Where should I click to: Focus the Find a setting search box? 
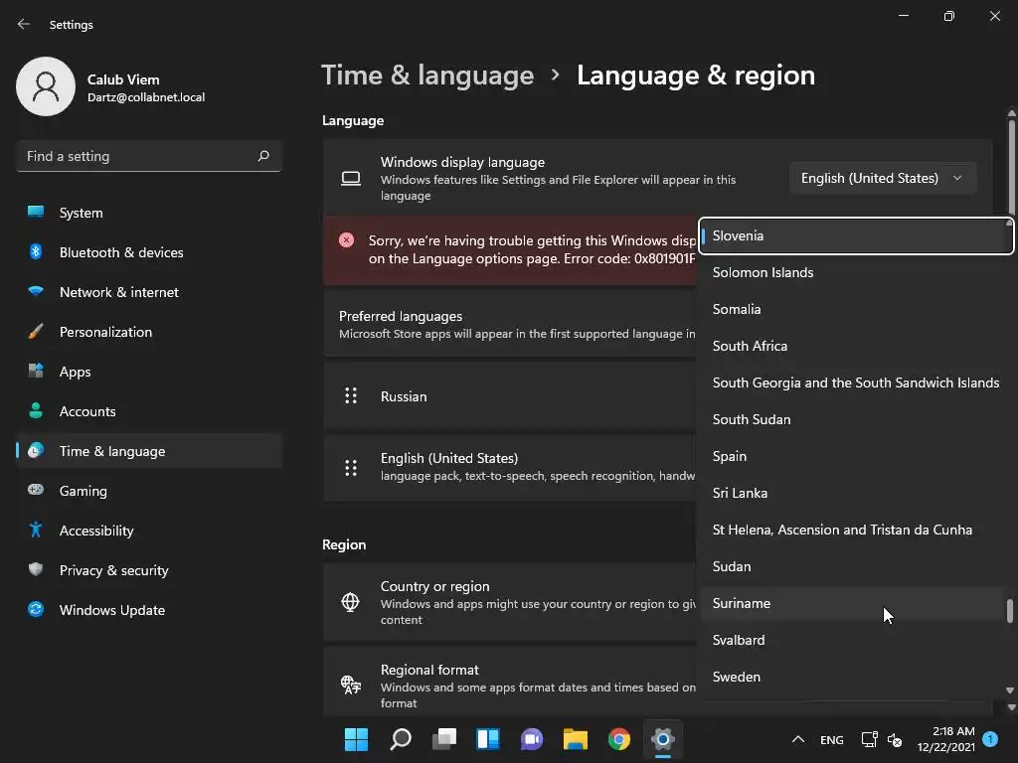coord(149,156)
